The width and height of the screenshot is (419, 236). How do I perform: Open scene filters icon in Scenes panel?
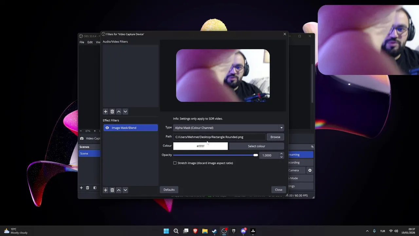tap(95, 188)
